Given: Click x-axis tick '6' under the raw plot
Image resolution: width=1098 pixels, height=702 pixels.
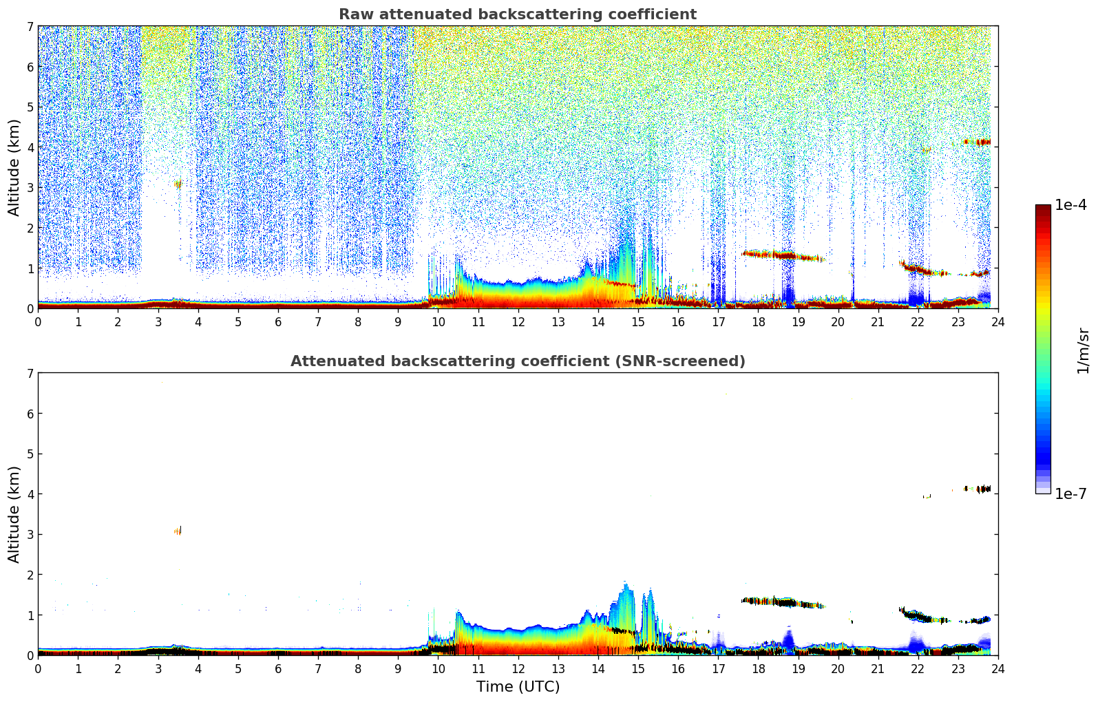Looking at the screenshot, I should pos(278,321).
